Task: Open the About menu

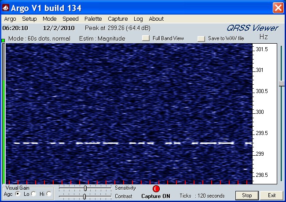Action: tap(156, 19)
